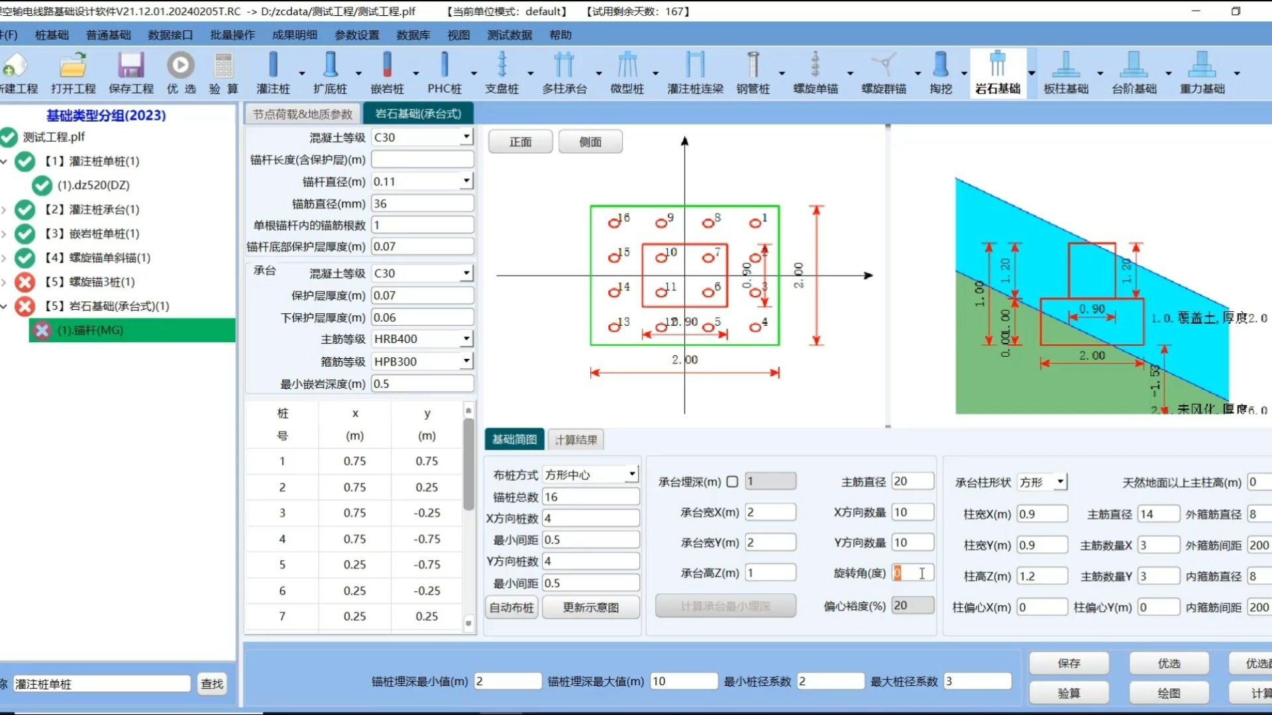Select the 螺旋单锚 anchor tool
1272x715 pixels.
coord(814,73)
